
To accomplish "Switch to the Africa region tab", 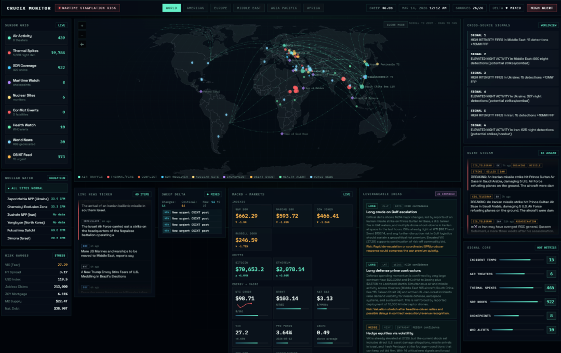I will tap(313, 8).
